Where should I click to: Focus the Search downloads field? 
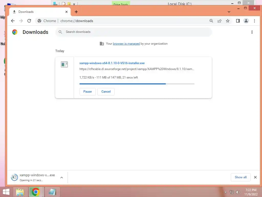134,32
